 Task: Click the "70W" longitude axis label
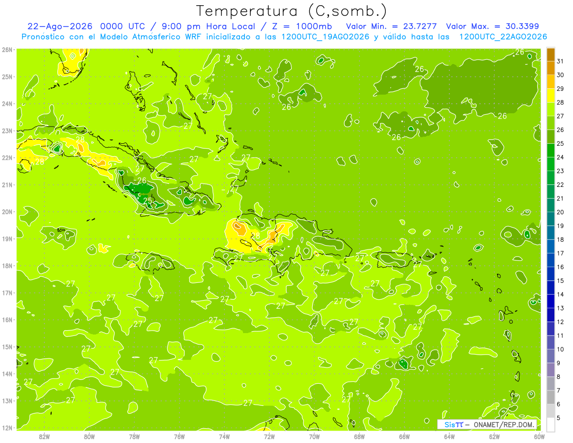314,436
